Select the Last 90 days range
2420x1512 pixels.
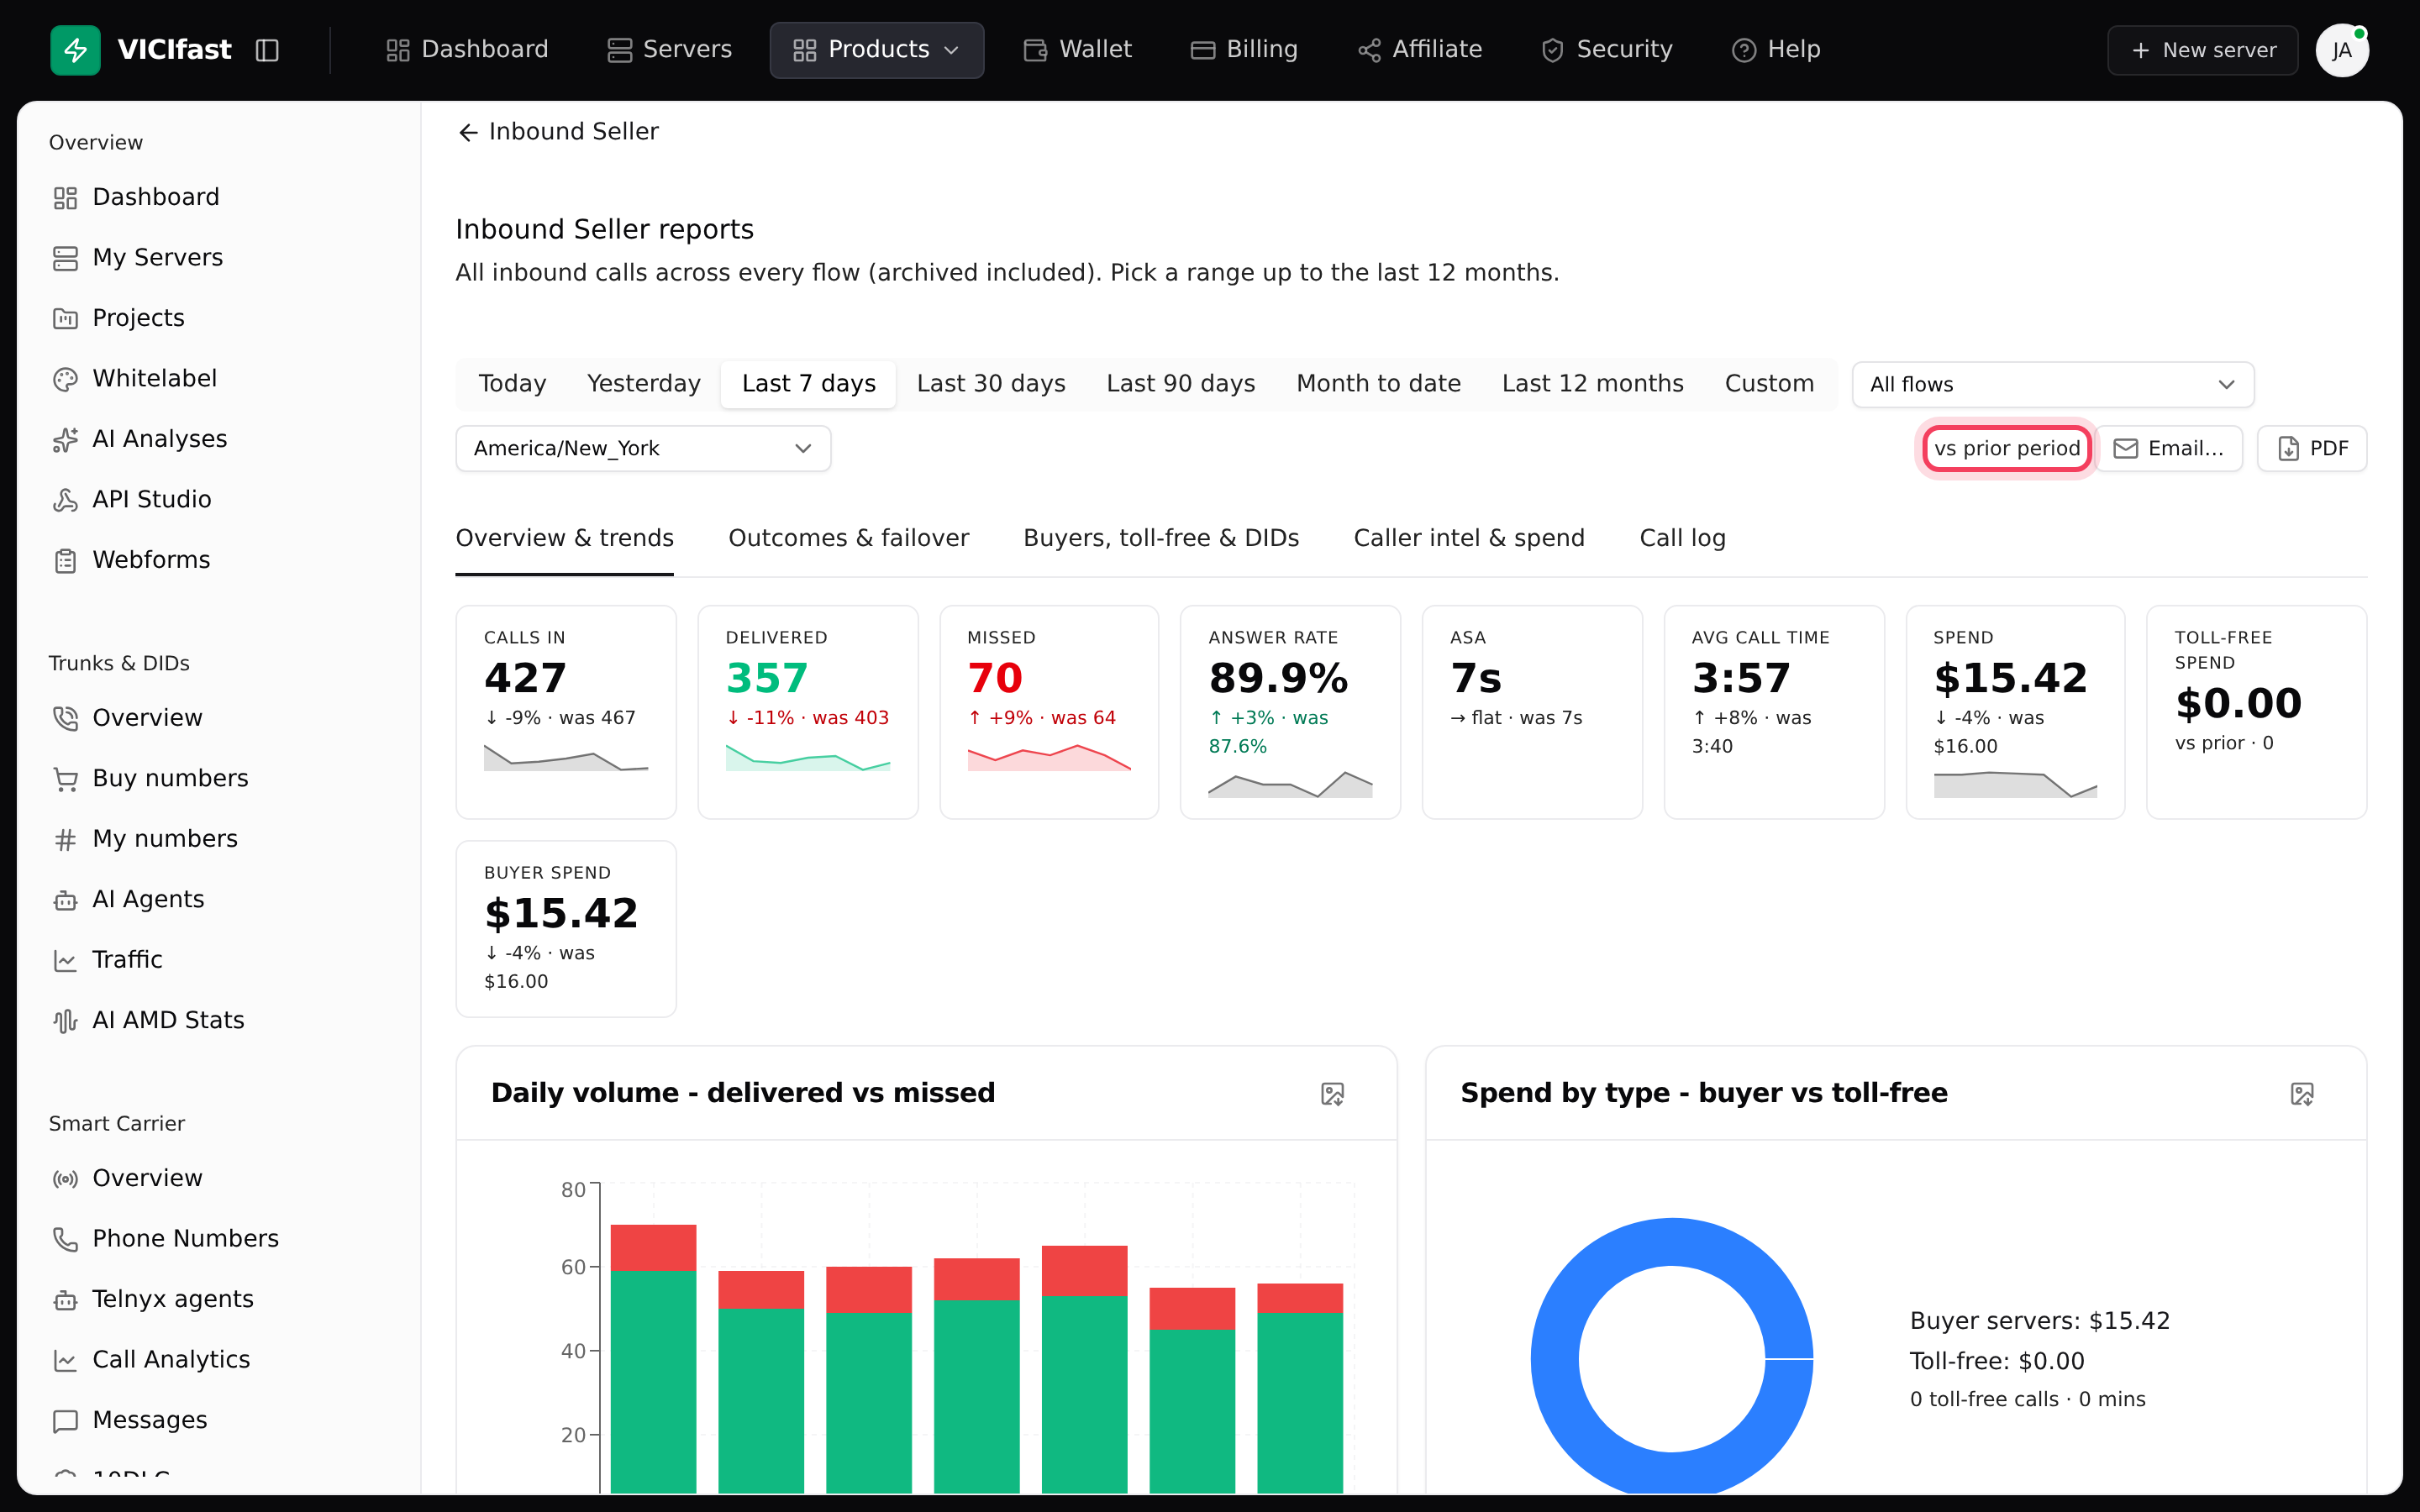pyautogui.click(x=1180, y=384)
